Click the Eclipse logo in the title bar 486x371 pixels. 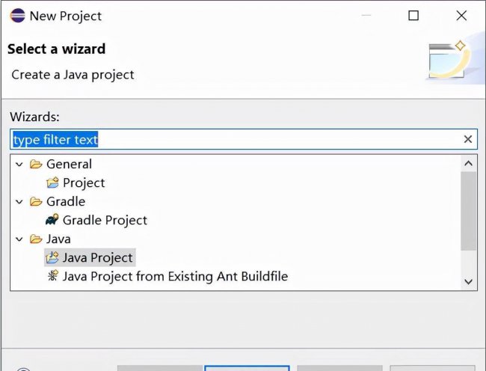(17, 16)
